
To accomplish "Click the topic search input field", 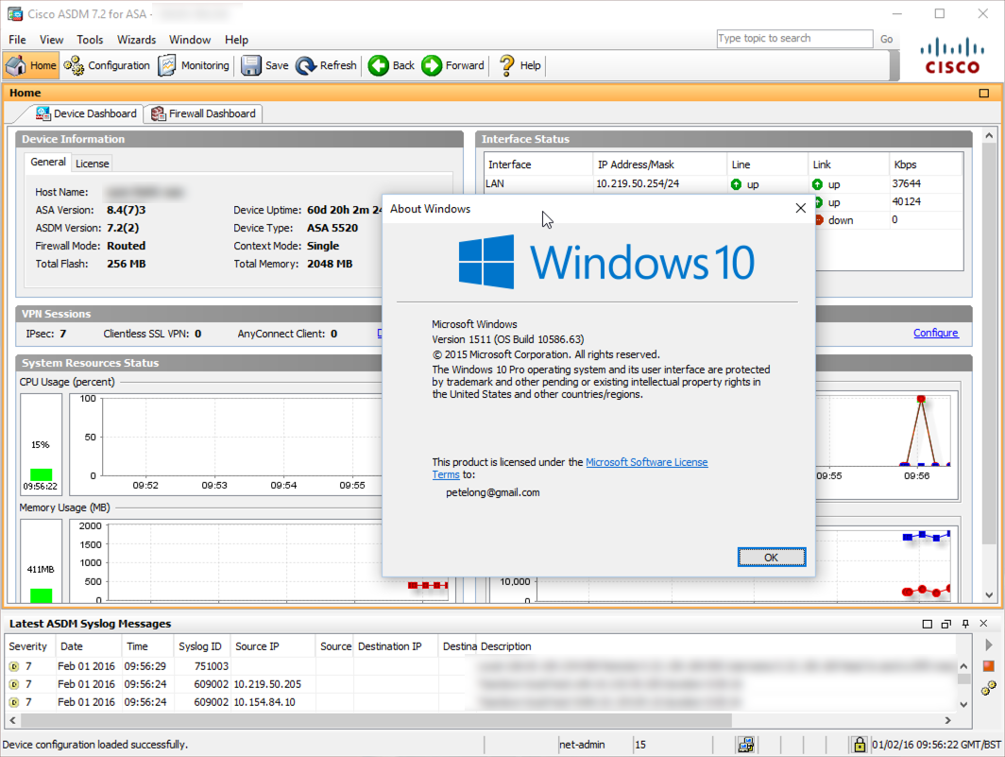I will tap(794, 39).
